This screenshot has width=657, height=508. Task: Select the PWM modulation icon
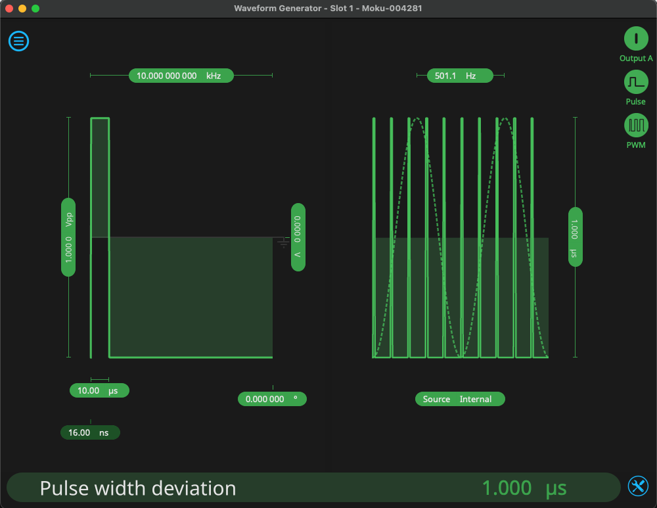[x=635, y=125]
